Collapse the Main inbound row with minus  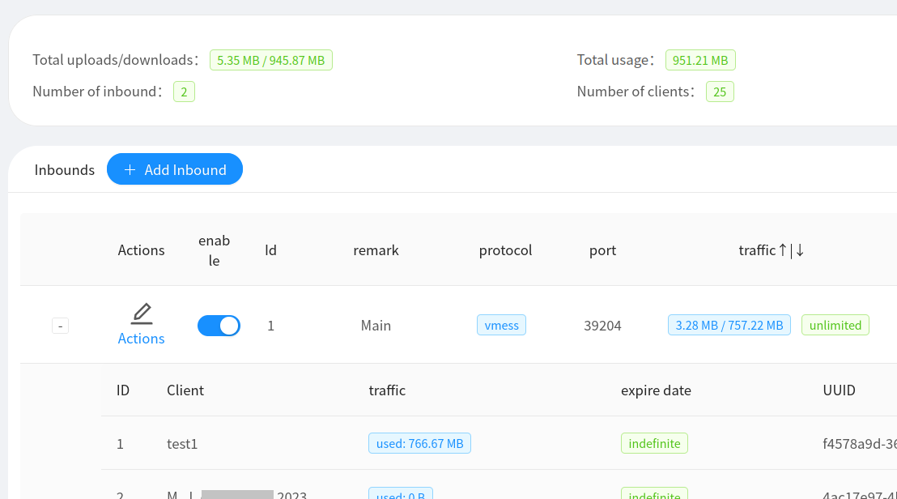point(60,326)
